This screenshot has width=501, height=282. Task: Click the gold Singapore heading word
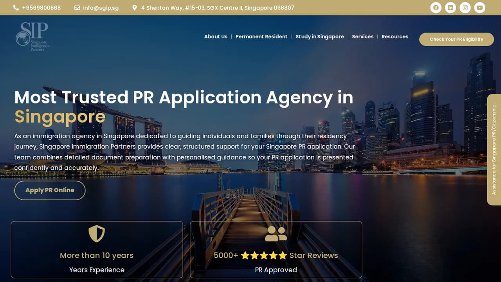pos(60,117)
